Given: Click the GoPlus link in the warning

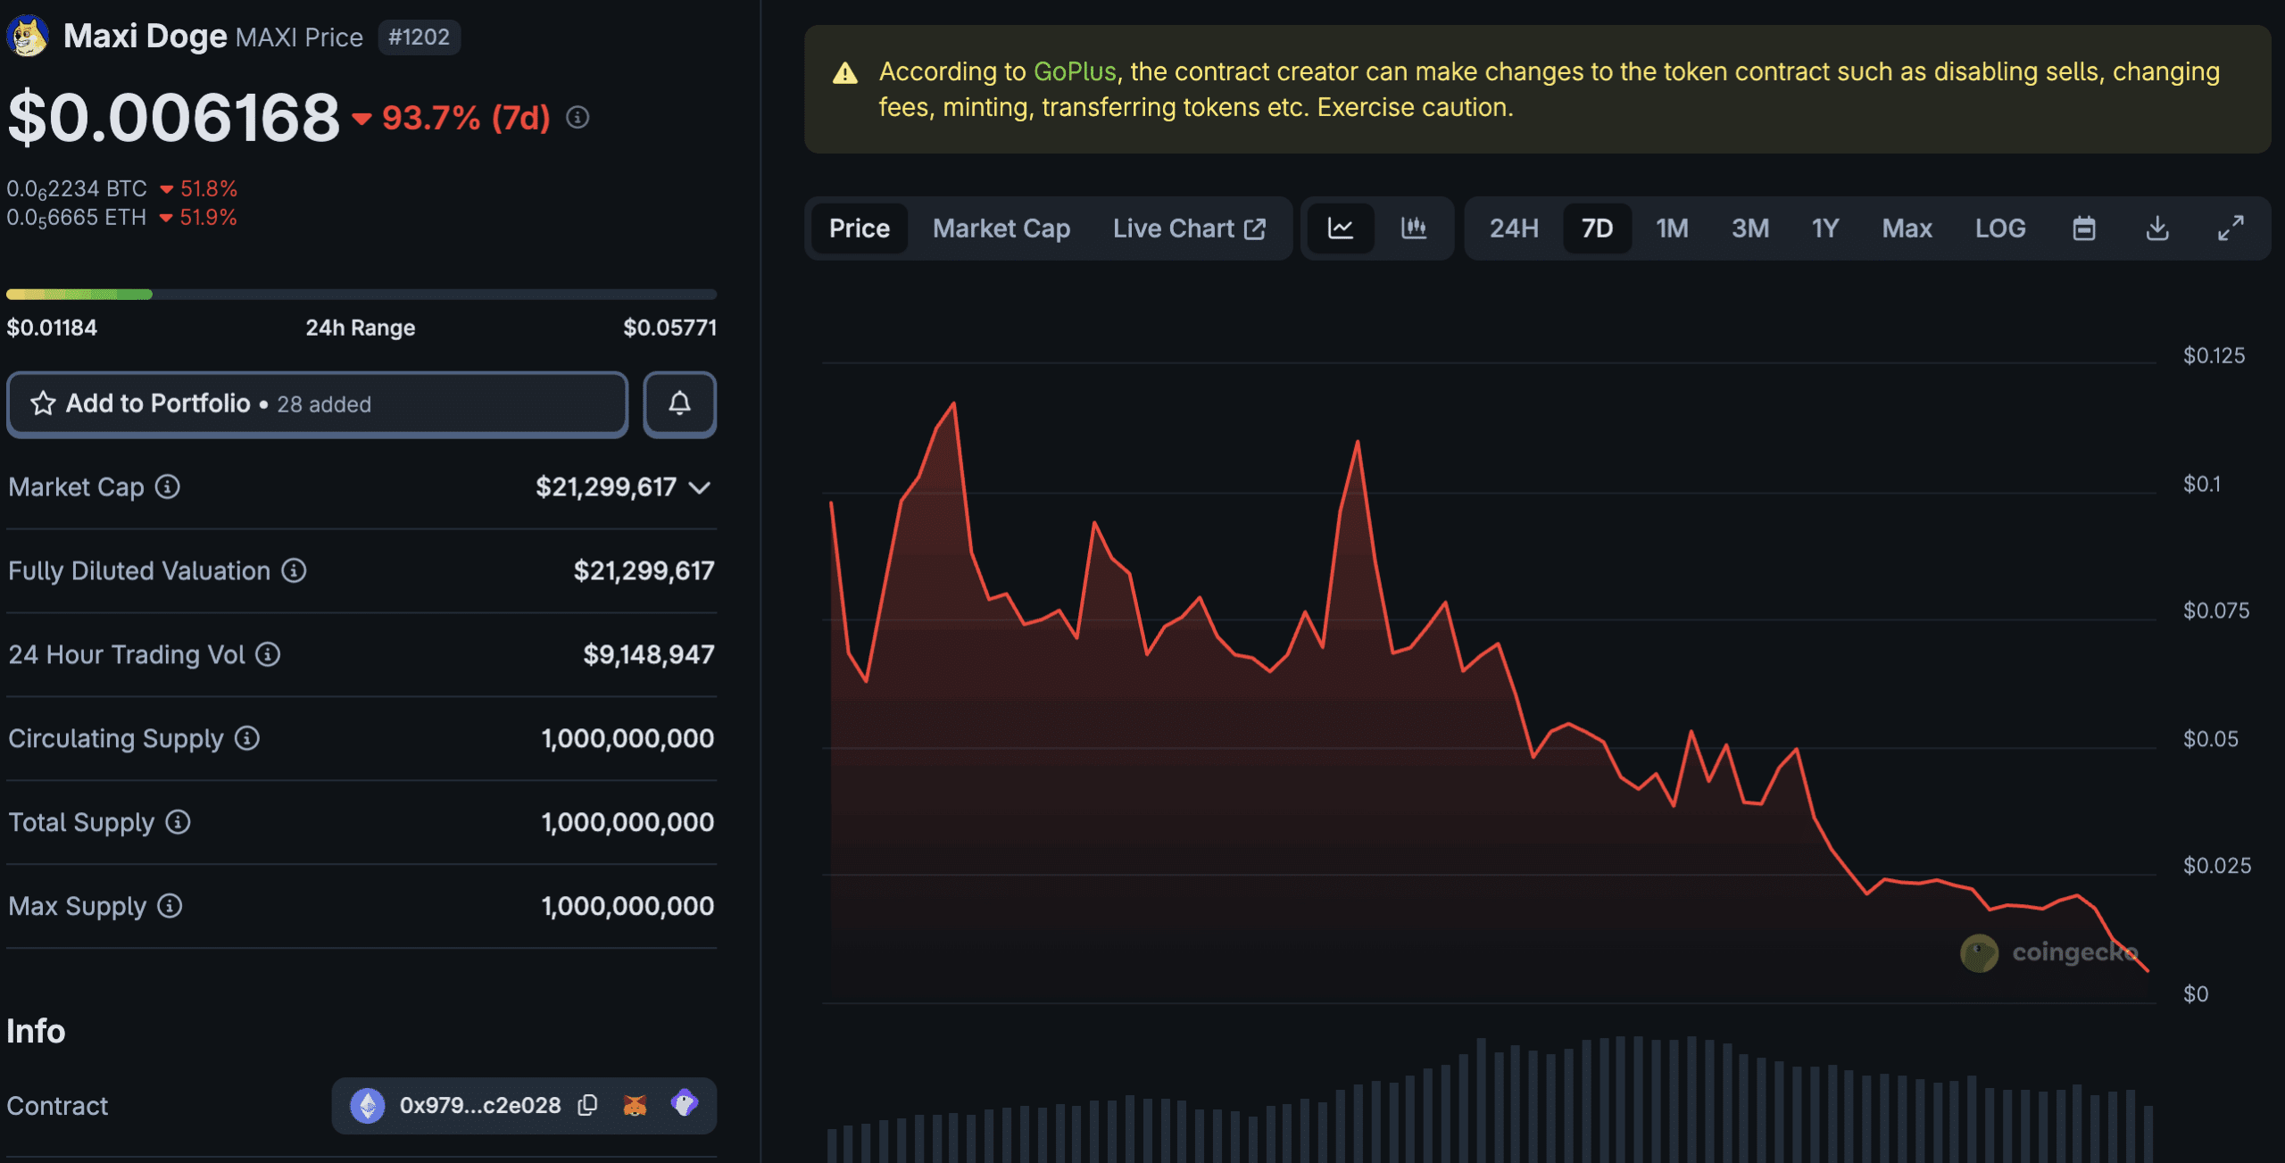Looking at the screenshot, I should coord(1074,71).
